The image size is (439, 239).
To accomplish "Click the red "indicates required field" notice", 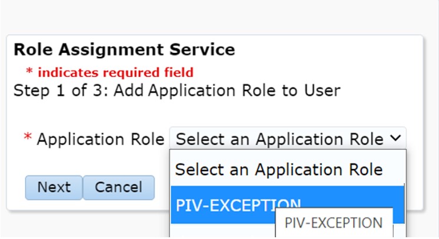I will point(115,72).
